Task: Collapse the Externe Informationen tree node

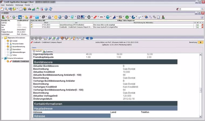Action: point(2,58)
